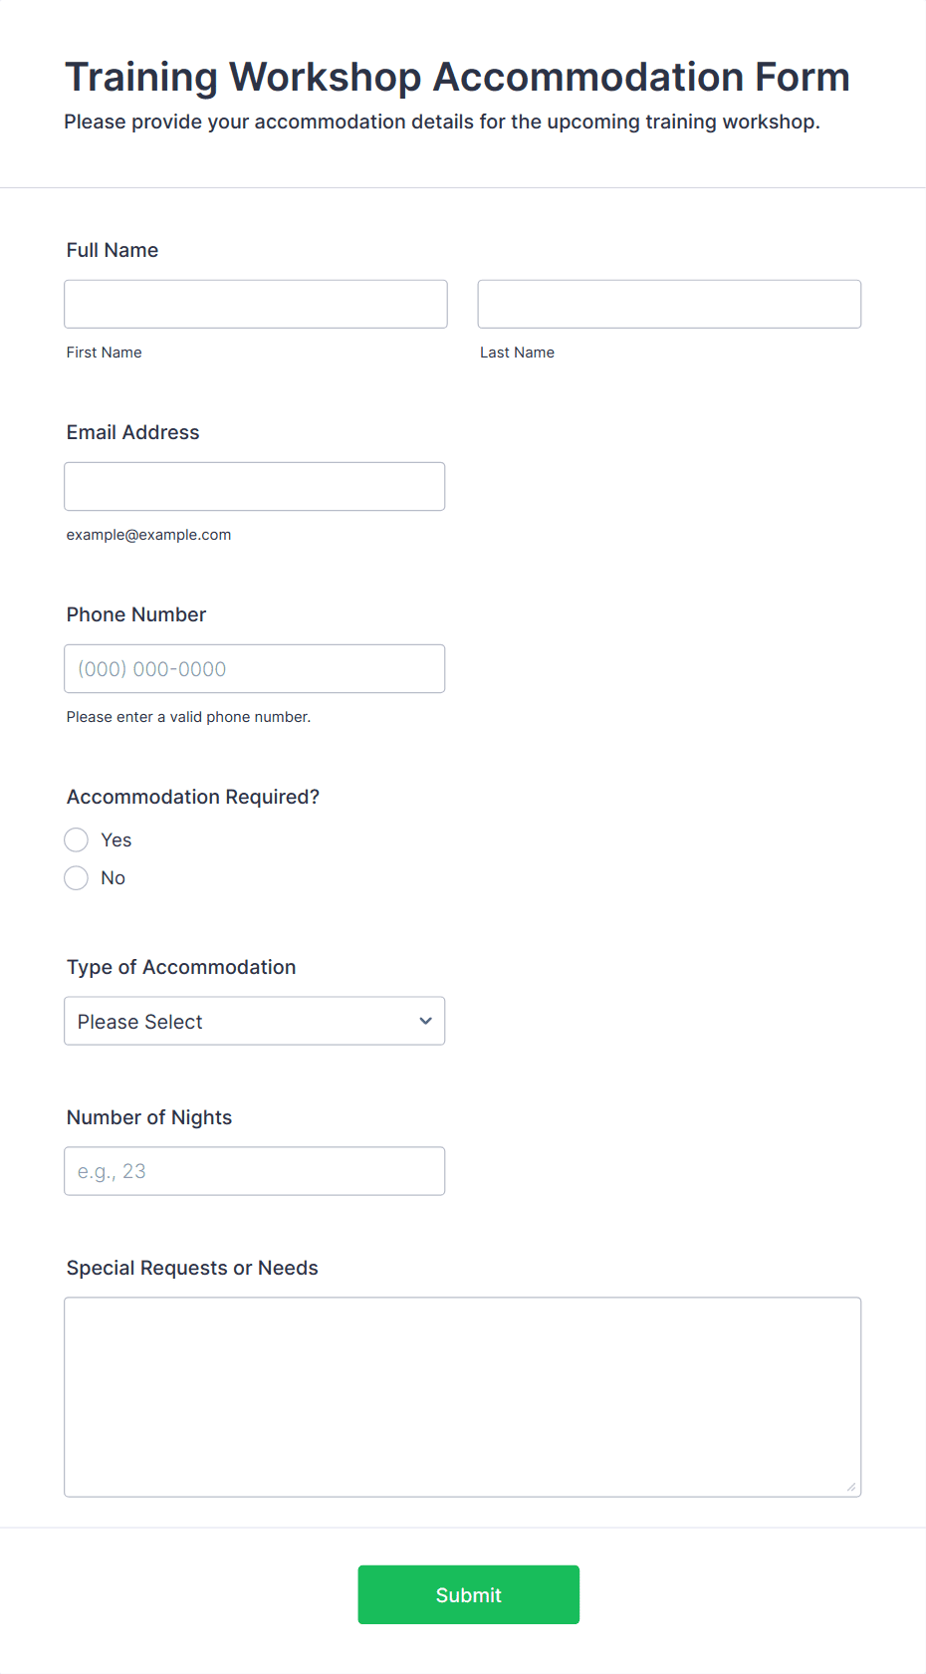Screen dimensions: 926x1674
Task: Click the No option label
Action: tap(114, 877)
